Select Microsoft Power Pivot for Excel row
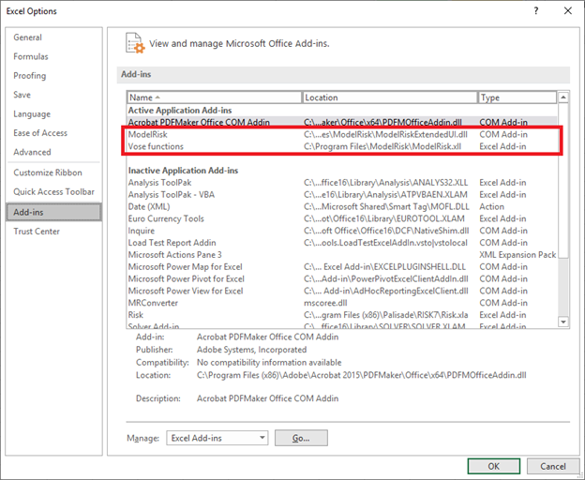Screen dimensions: 585x480 342,278
